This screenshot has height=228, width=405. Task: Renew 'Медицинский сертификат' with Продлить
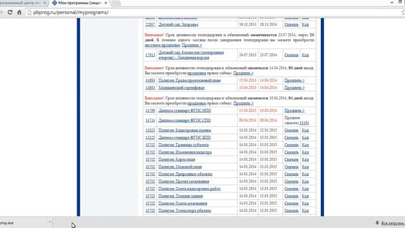pos(294,87)
